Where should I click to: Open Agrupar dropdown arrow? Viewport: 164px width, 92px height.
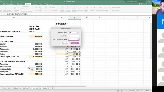pyautogui.click(x=95, y=8)
